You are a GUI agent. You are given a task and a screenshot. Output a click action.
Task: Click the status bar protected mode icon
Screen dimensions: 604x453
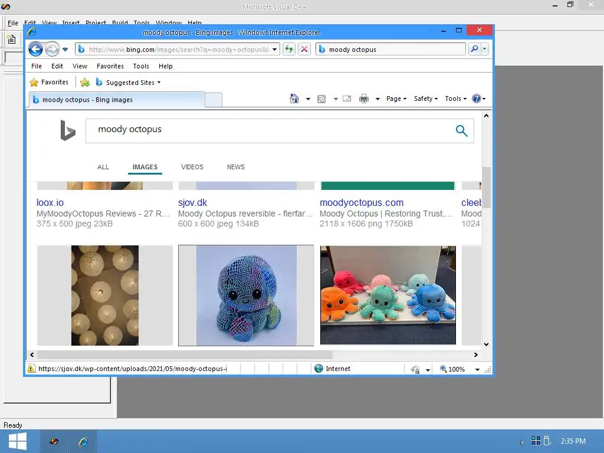[415, 369]
